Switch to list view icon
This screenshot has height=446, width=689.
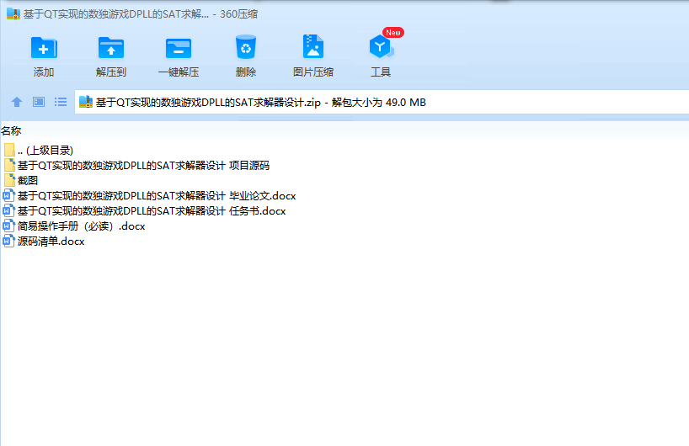[61, 102]
